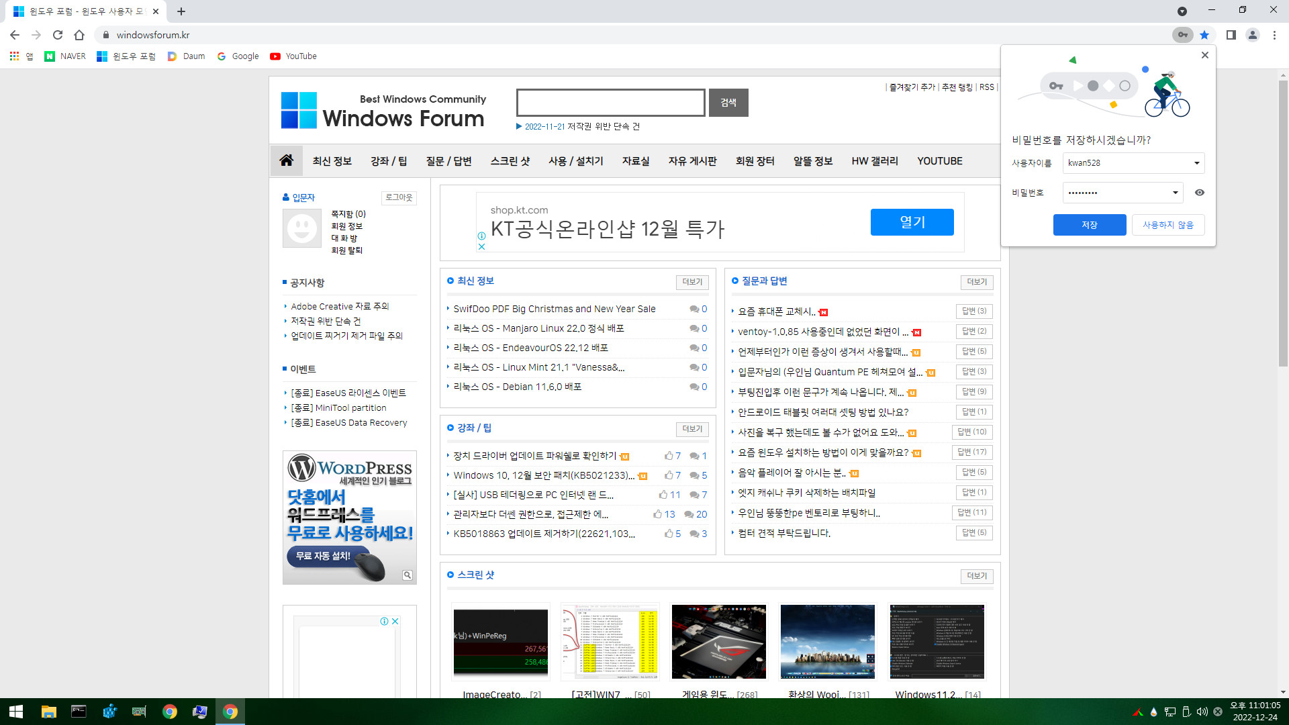Open the 최신 정보 menu
Screen dimensions: 1289x725
click(332, 161)
